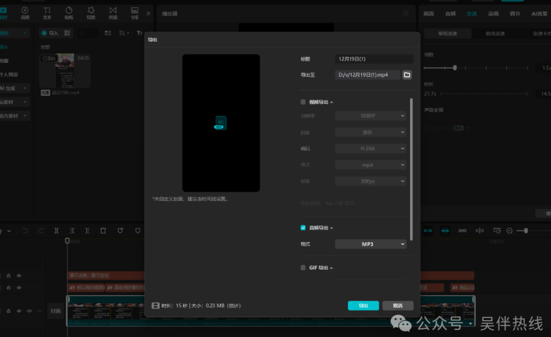The height and width of the screenshot is (337, 551).
Task: Click the export dialog vertical scrollbar
Action: (411, 169)
